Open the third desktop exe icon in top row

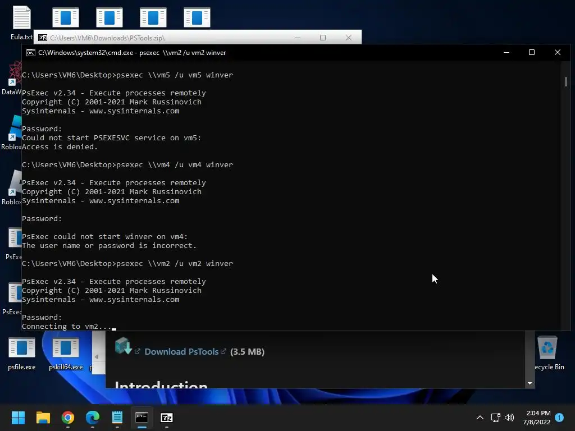(153, 17)
